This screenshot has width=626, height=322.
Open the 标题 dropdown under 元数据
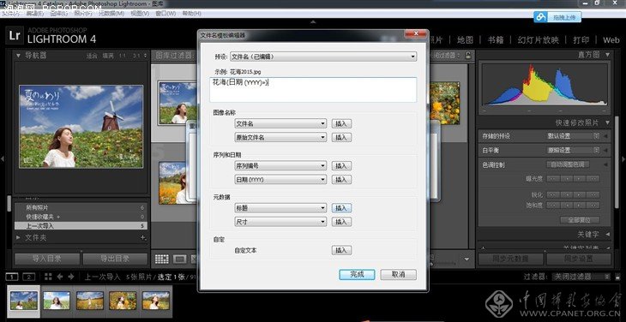click(280, 208)
